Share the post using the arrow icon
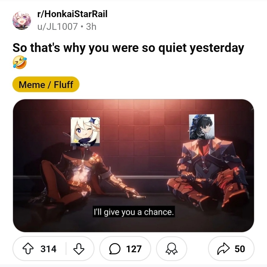The height and width of the screenshot is (267, 267). [x=223, y=249]
